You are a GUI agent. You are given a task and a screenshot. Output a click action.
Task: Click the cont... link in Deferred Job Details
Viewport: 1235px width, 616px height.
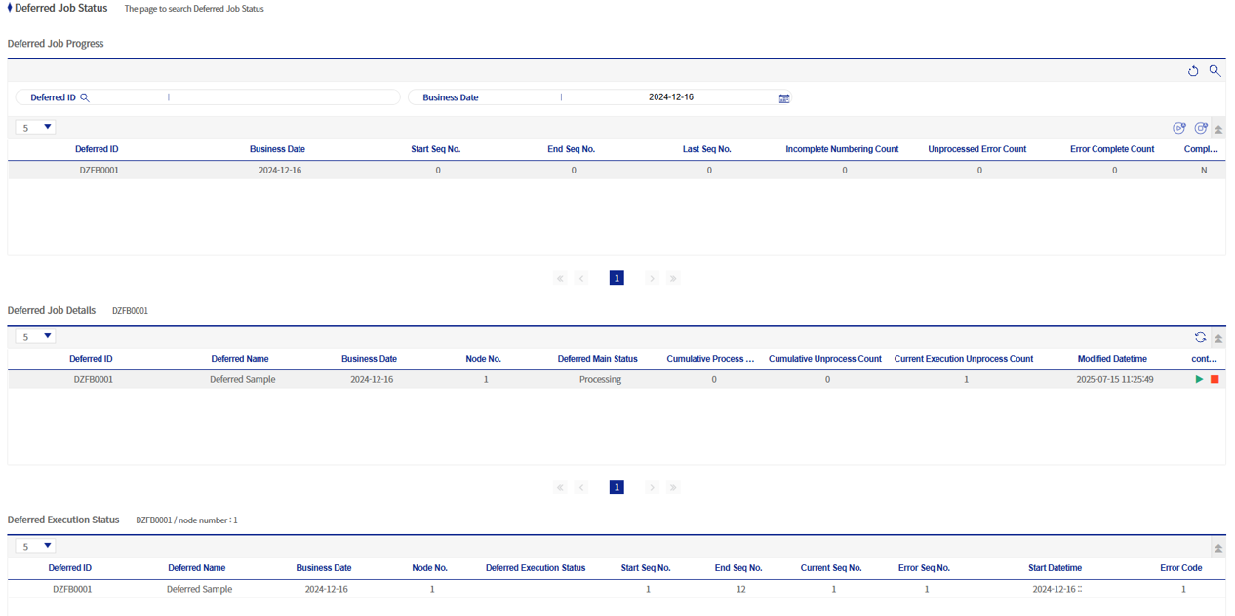tap(1204, 359)
